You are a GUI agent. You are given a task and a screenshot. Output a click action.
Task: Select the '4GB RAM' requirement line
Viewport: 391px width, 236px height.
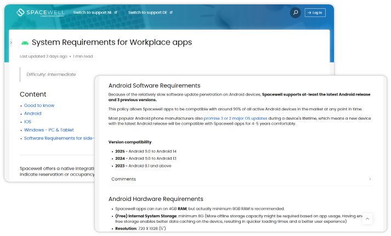(x=200, y=209)
